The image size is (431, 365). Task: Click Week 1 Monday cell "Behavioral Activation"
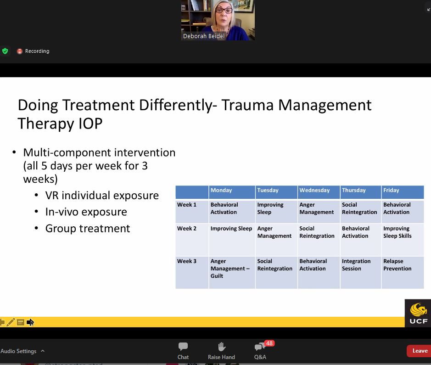(232, 211)
